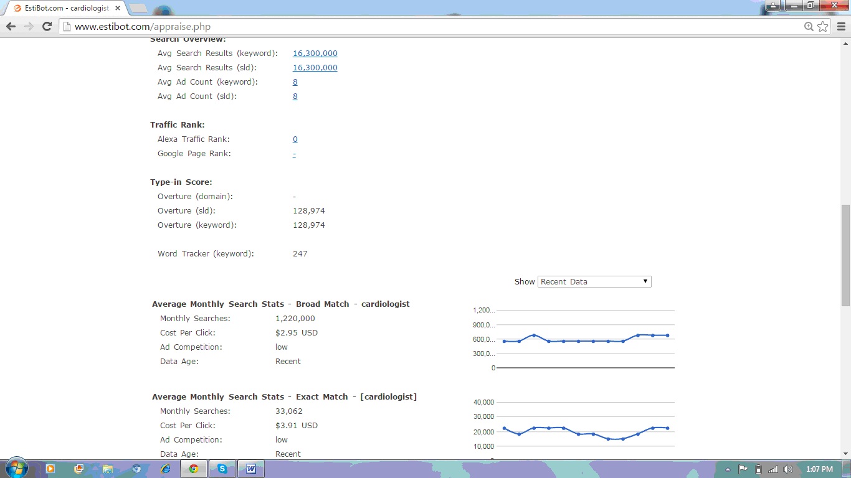Image resolution: width=851 pixels, height=478 pixels.
Task: Click the volume speaker icon in system tray
Action: pos(788,469)
